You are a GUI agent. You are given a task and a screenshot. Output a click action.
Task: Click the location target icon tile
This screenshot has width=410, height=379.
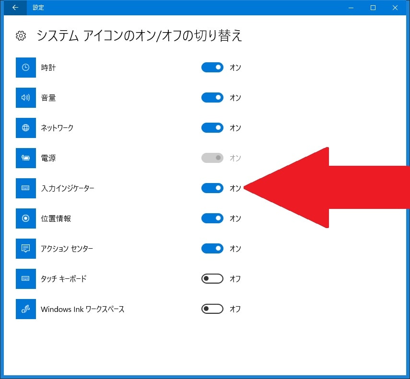click(x=25, y=218)
